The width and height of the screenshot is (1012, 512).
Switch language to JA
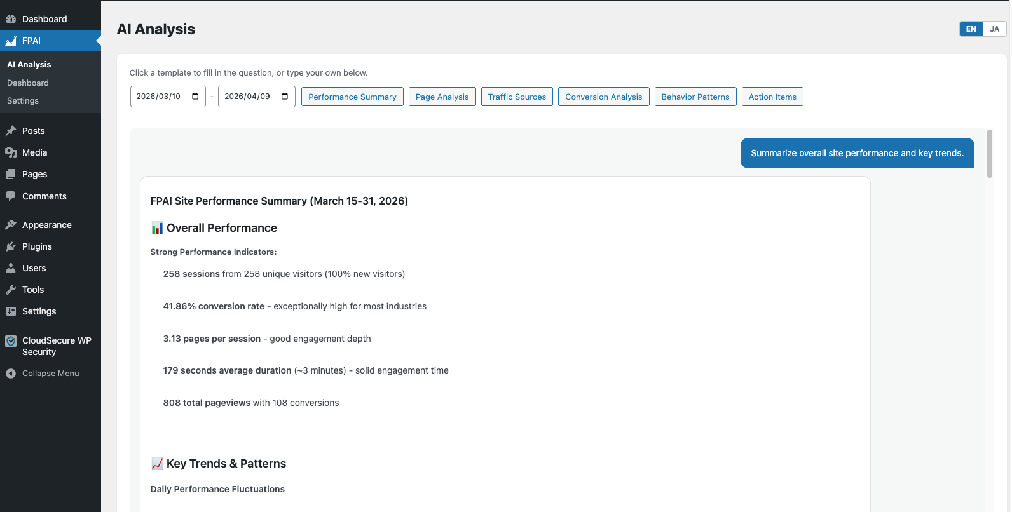pos(994,29)
